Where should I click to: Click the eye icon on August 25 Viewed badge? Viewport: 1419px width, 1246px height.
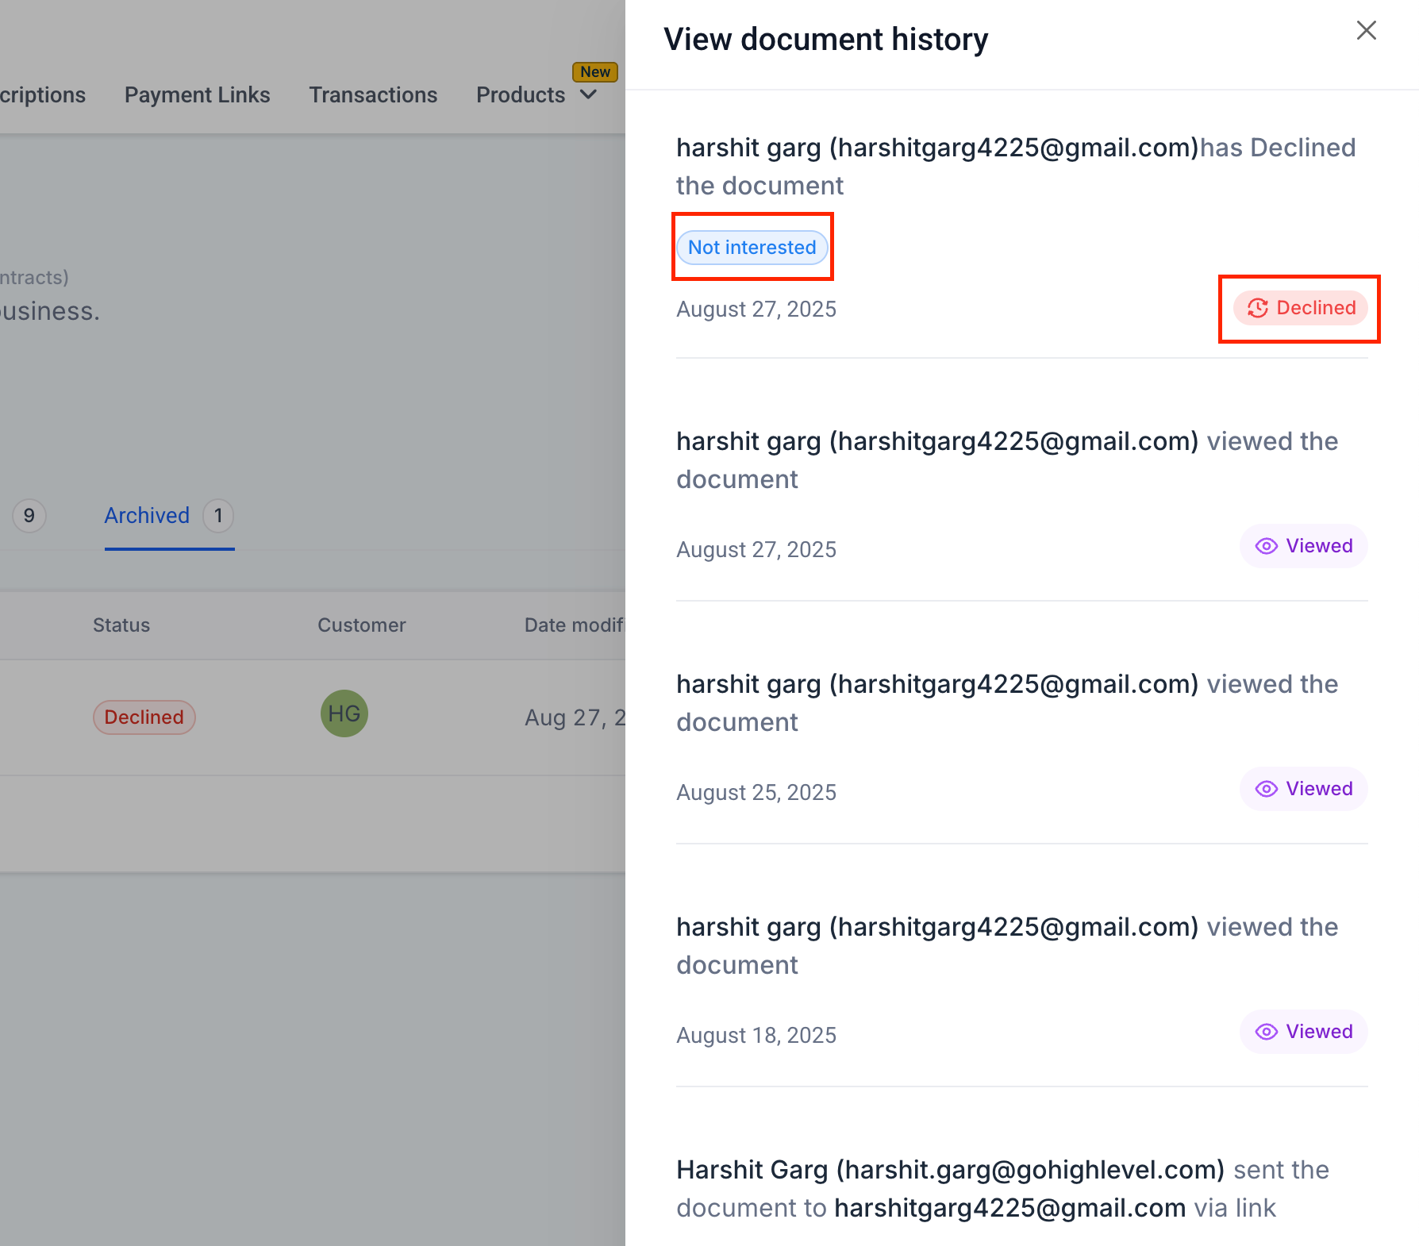1266,789
